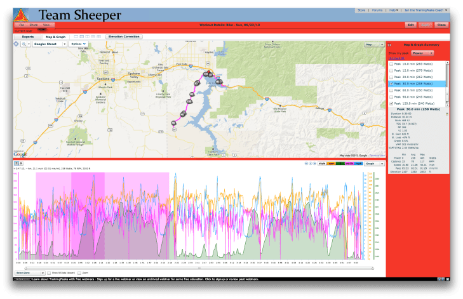
Task: Click the webinar announcement text in status bar
Action: [145, 279]
